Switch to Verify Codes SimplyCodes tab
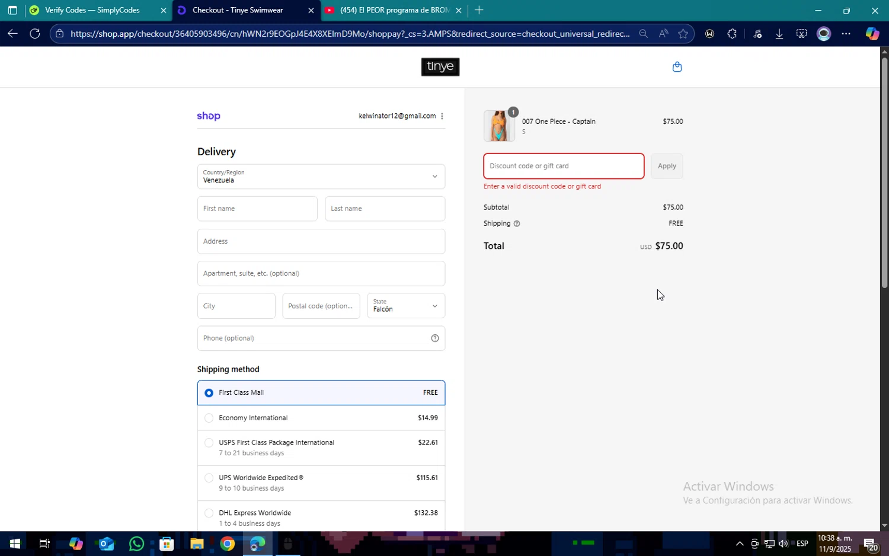The height and width of the screenshot is (556, 889). pyautogui.click(x=92, y=10)
